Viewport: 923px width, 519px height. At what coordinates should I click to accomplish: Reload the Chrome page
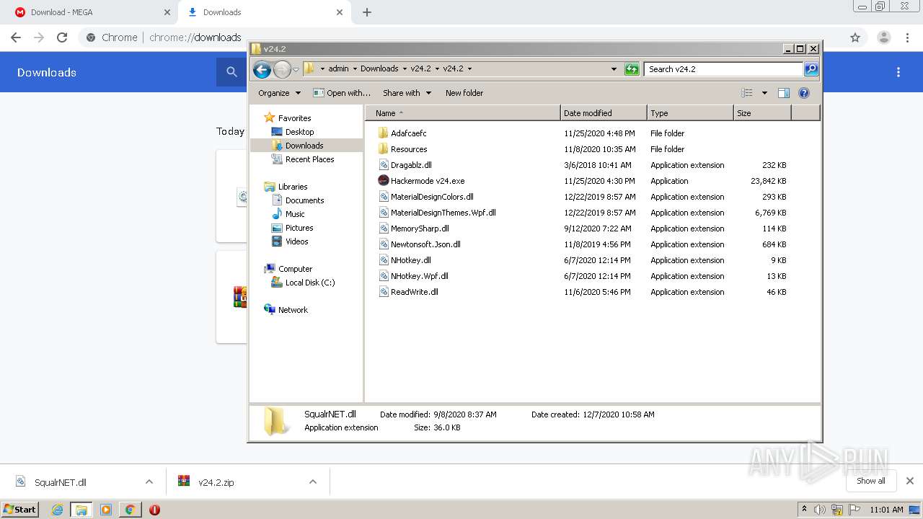click(62, 37)
